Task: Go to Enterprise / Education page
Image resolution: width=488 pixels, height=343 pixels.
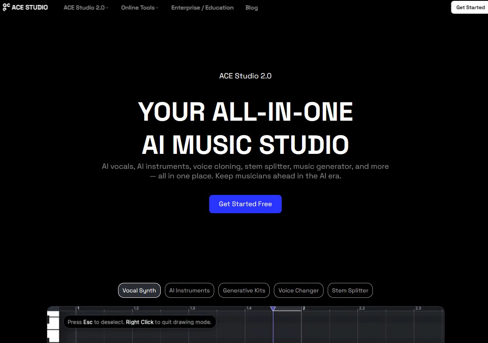Action: pyautogui.click(x=202, y=7)
